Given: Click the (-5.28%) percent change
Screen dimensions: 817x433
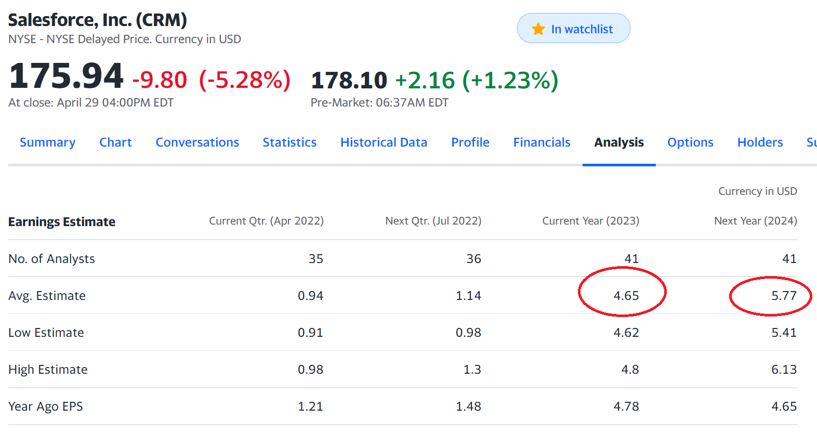Looking at the screenshot, I should [x=245, y=80].
